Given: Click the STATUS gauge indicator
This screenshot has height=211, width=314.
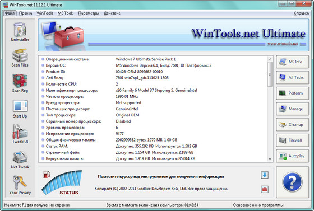Looking at the screenshot, I should pyautogui.click(x=62, y=182).
